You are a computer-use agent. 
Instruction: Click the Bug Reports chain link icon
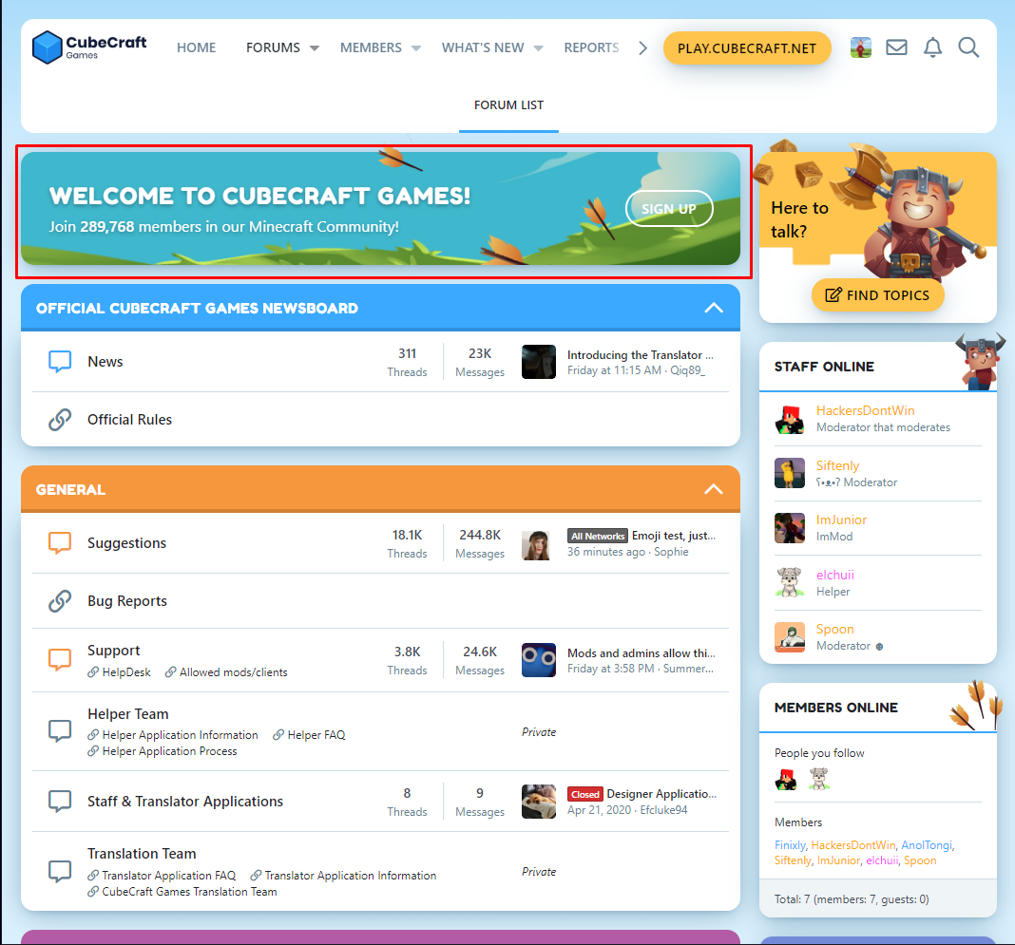tap(60, 601)
